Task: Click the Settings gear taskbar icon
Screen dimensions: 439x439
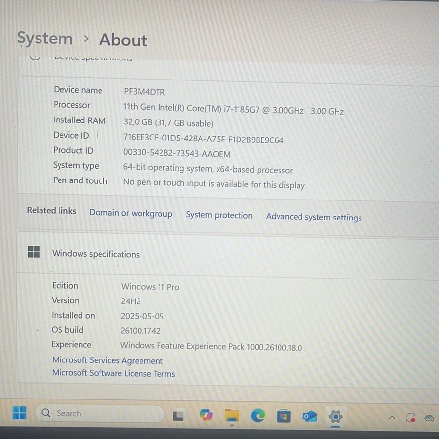Action: click(x=335, y=417)
